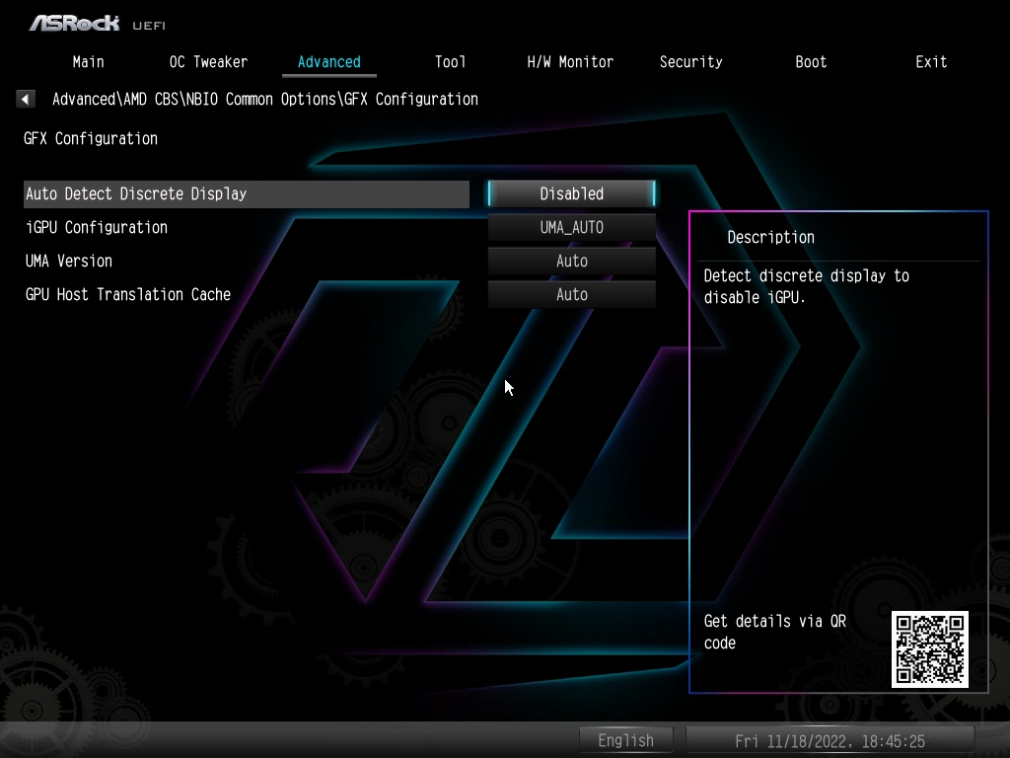Click the 'Detect discrete display' description text
This screenshot has width=1010, height=758.
tap(807, 286)
